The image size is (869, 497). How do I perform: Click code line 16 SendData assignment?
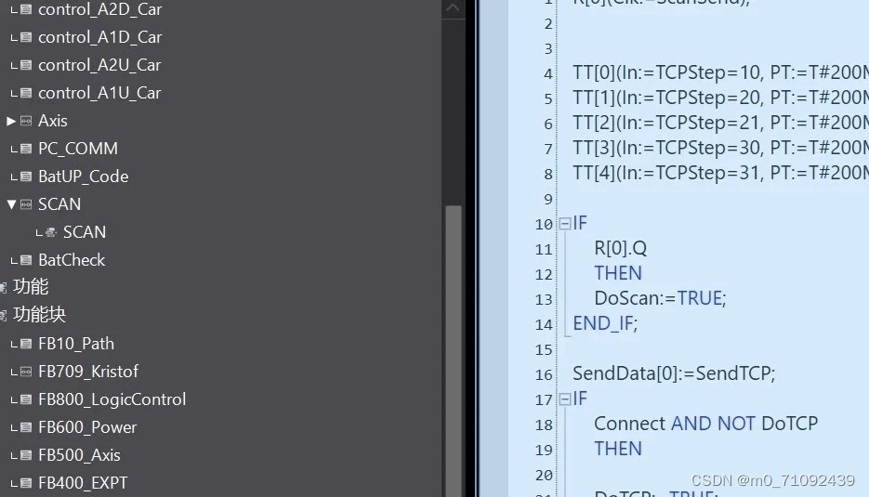[674, 373]
